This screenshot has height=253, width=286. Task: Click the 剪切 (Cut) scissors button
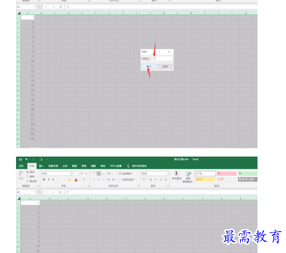31,172
